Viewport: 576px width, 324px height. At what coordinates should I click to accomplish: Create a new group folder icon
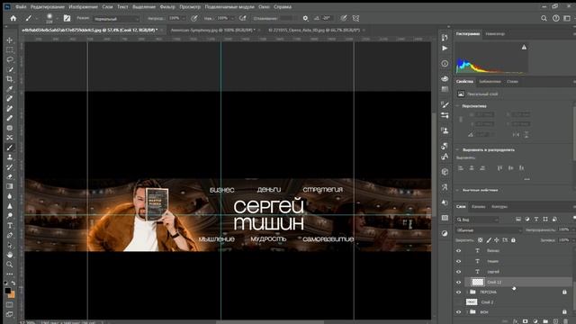[x=545, y=321]
